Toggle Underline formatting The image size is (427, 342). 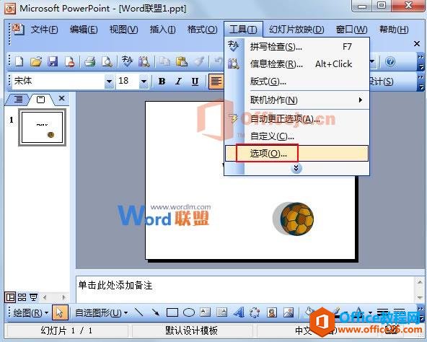point(195,82)
